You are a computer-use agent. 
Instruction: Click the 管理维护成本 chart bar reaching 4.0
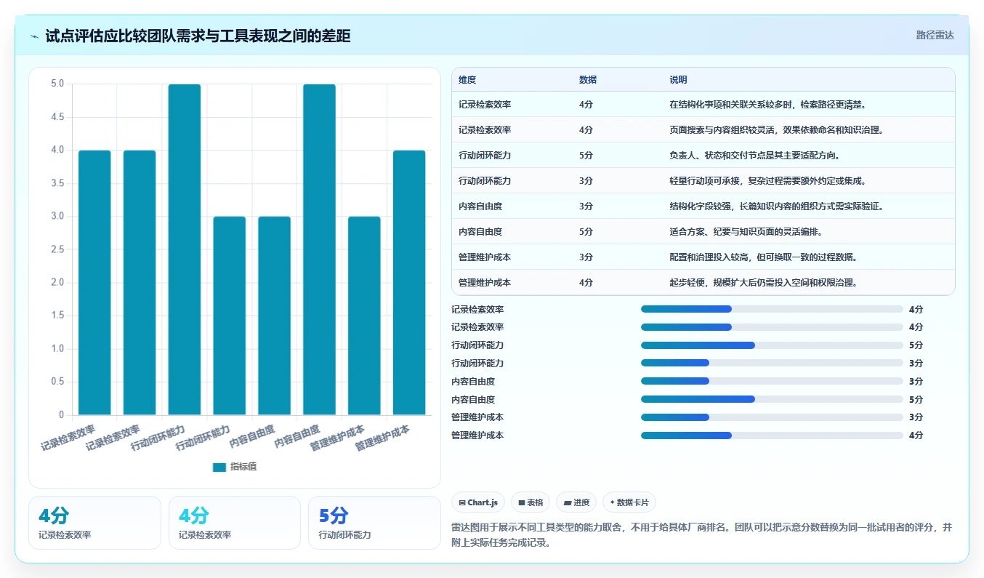pyautogui.click(x=409, y=283)
